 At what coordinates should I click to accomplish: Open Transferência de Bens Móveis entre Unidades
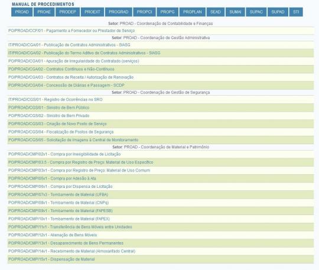(70, 227)
